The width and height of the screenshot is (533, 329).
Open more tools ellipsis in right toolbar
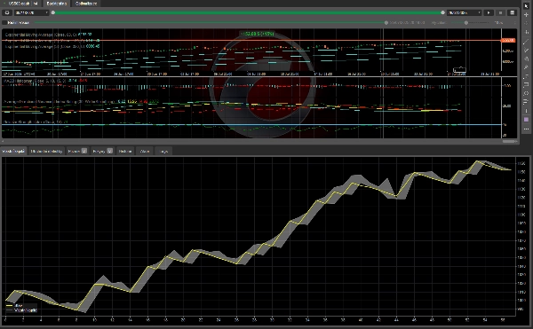[526, 129]
